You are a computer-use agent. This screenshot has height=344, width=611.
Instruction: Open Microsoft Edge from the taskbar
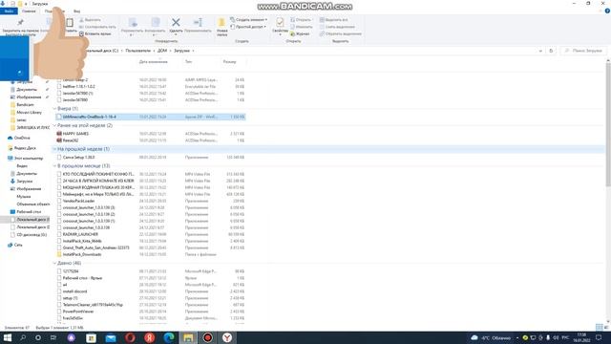(x=169, y=337)
